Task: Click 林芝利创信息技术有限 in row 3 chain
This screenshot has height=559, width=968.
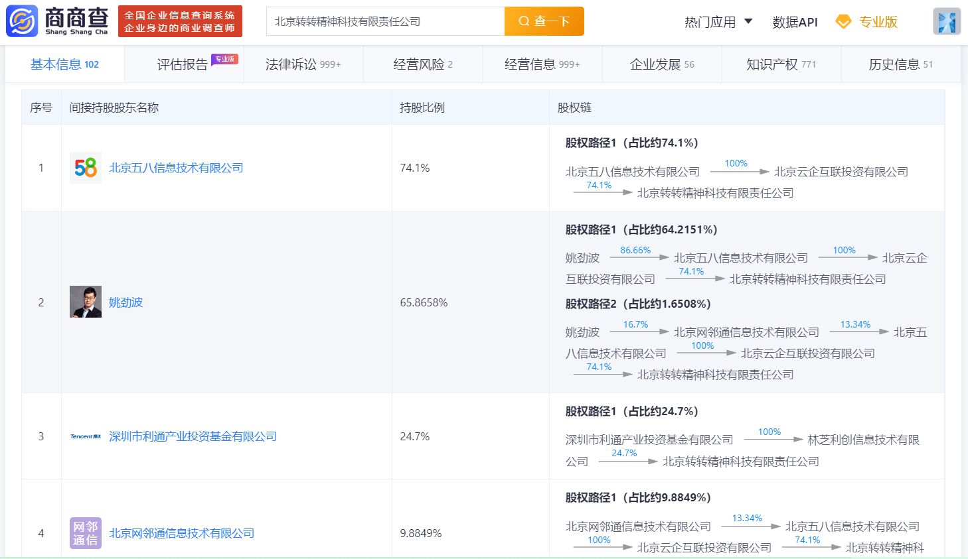Action: coord(864,440)
